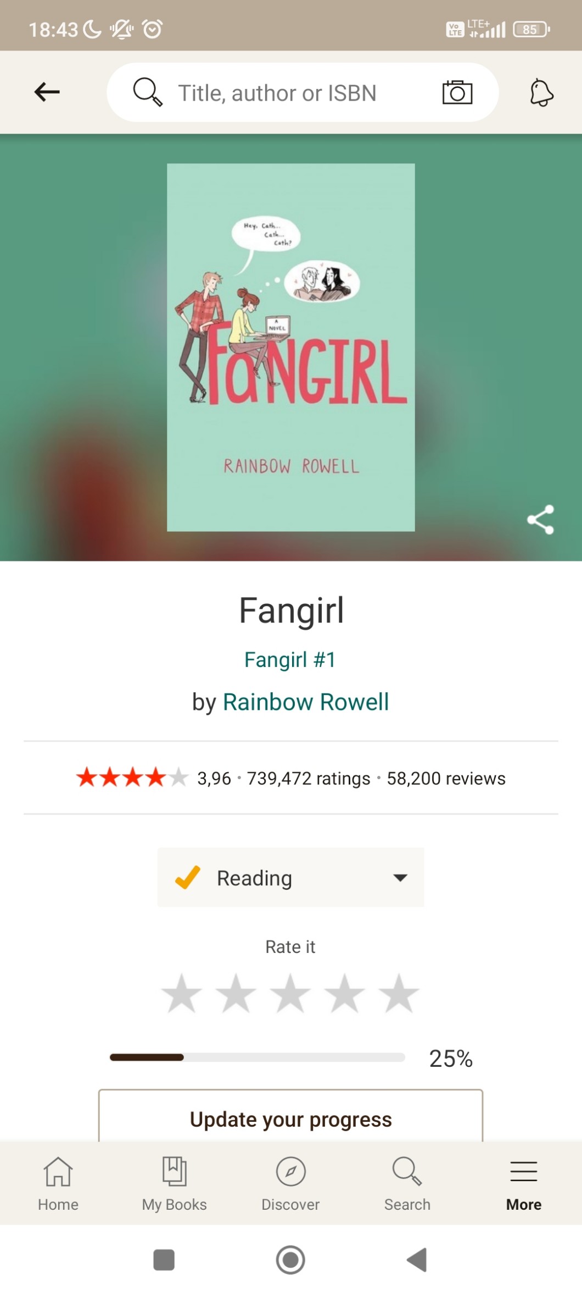Viewport: 582px width, 1295px height.
Task: Open the Fangirl #1 series link
Action: click(290, 659)
